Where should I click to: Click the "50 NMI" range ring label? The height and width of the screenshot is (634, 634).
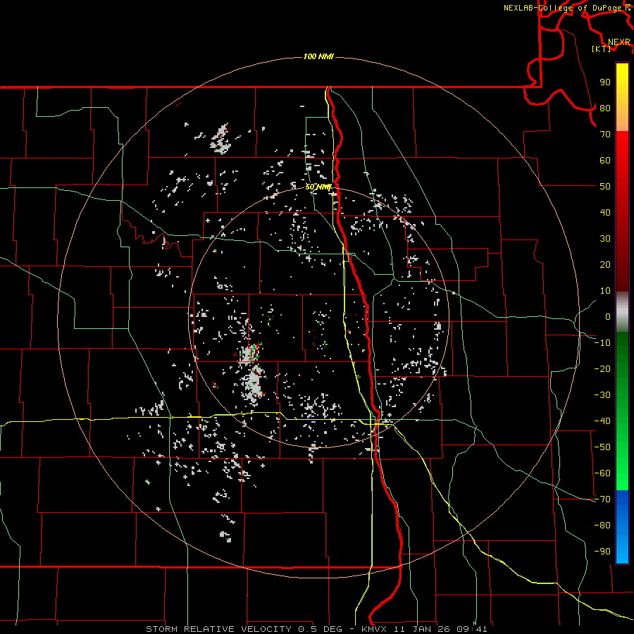click(x=318, y=187)
